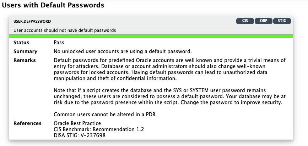Click the CIS badge
Image resolution: width=308 pixels, height=146 pixels.
tap(245, 21)
